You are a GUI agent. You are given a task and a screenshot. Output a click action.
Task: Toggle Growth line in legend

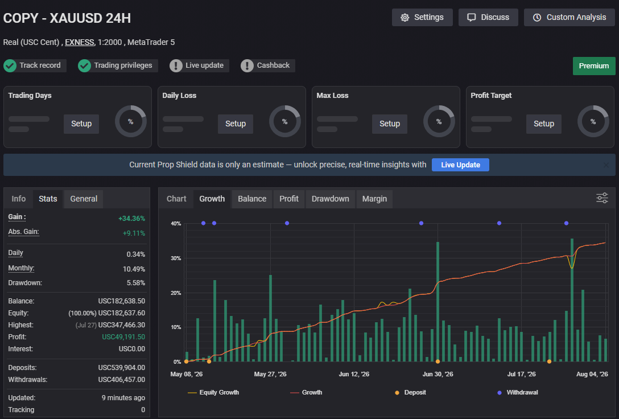click(x=306, y=393)
